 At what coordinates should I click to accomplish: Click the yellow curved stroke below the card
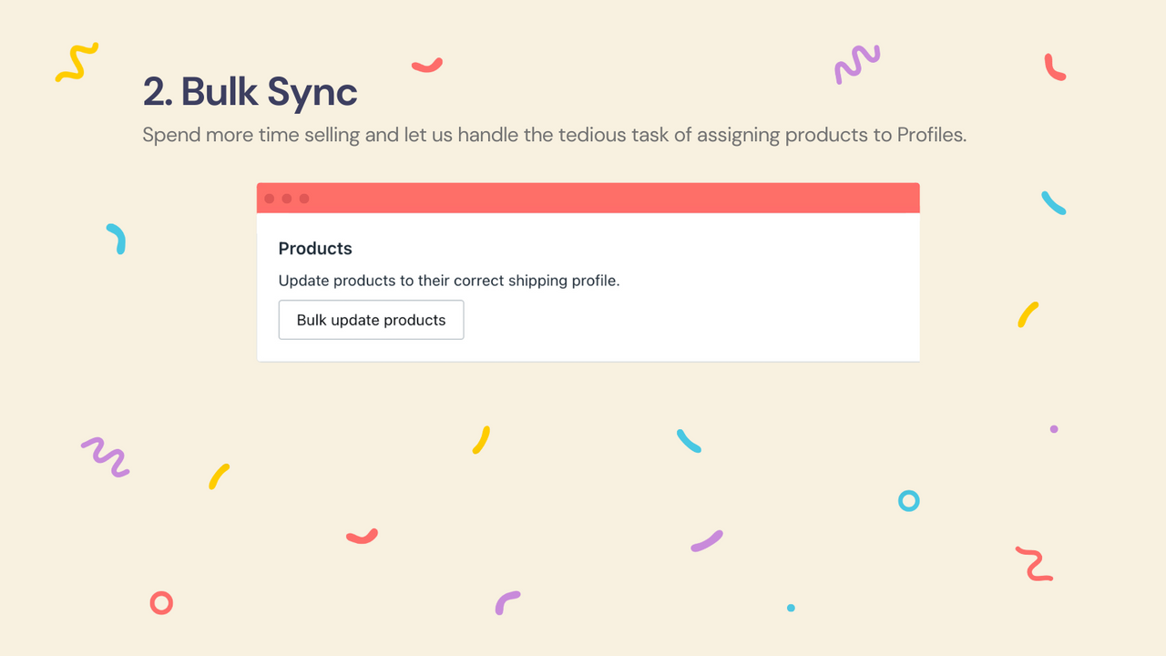coord(480,440)
